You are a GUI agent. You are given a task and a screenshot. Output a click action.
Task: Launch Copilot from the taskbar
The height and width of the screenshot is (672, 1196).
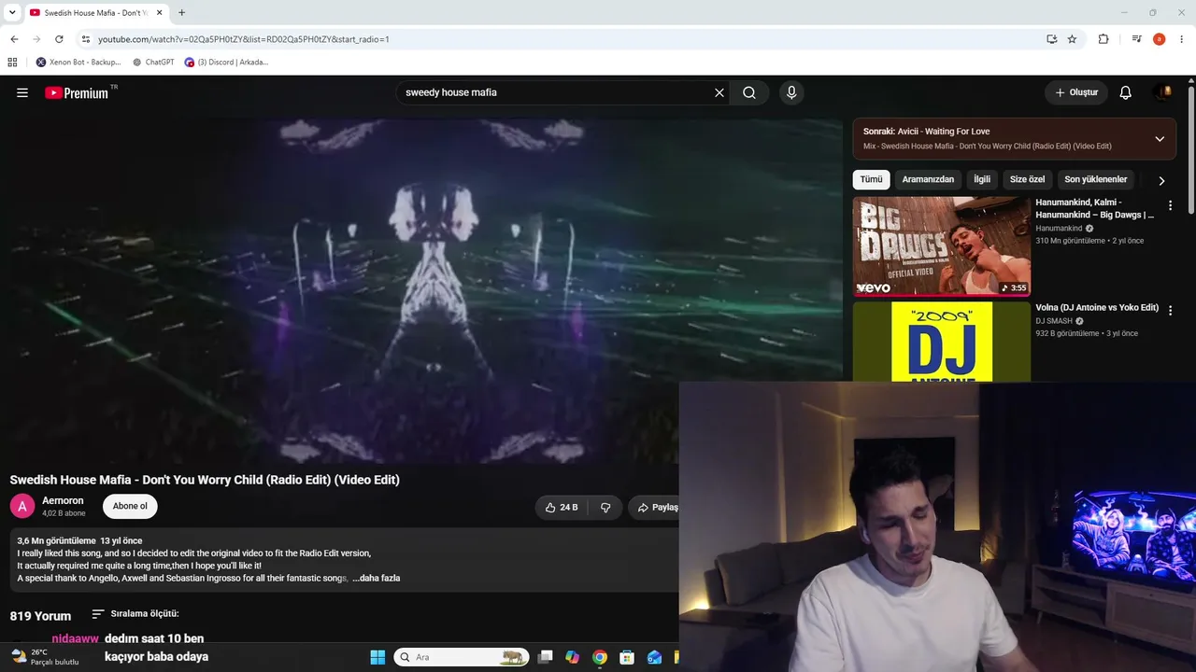coord(573,657)
